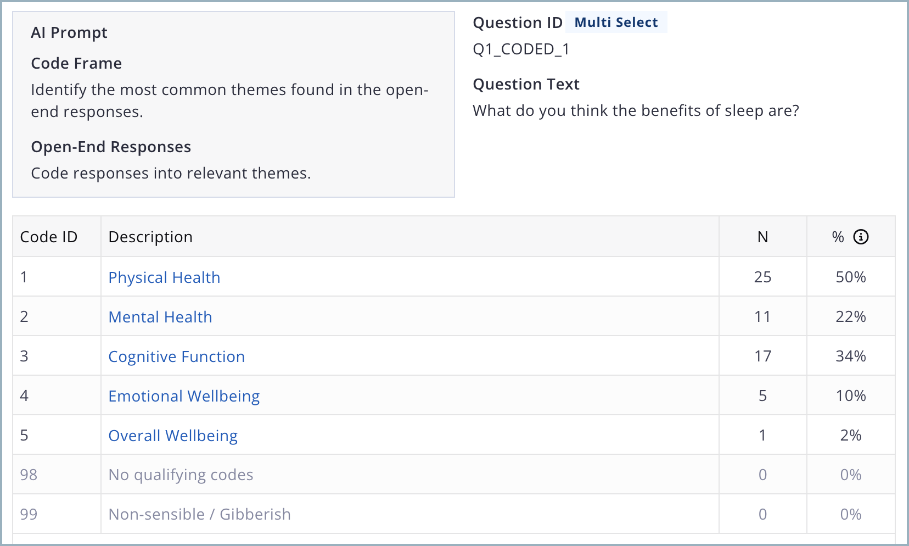The width and height of the screenshot is (909, 546).
Task: Click the 50% value for Physical Health
Action: coord(851,277)
